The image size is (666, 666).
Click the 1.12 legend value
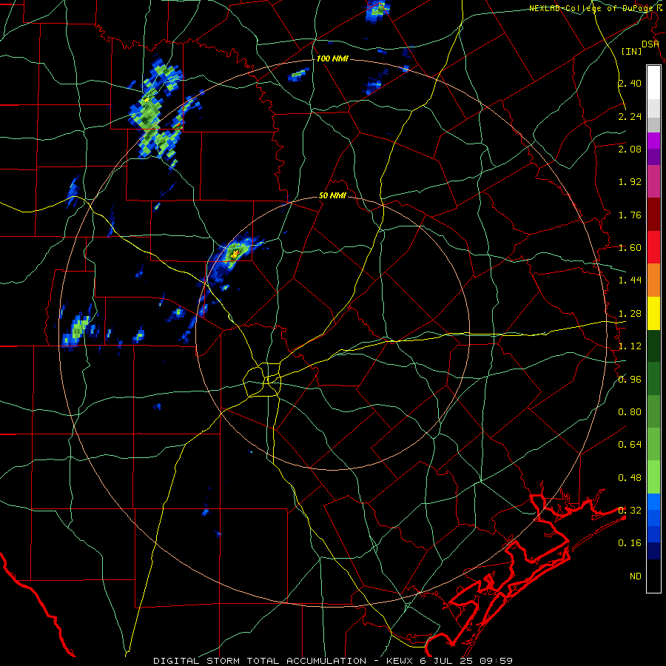pos(630,346)
